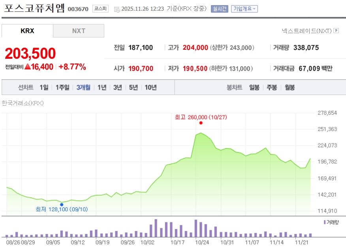Screen dimensions: 346x252
Task: Open the 넥스트레이드(NXT) link
Action: pos(307,30)
